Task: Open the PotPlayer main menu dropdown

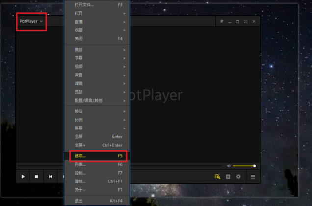Action: tap(31, 22)
